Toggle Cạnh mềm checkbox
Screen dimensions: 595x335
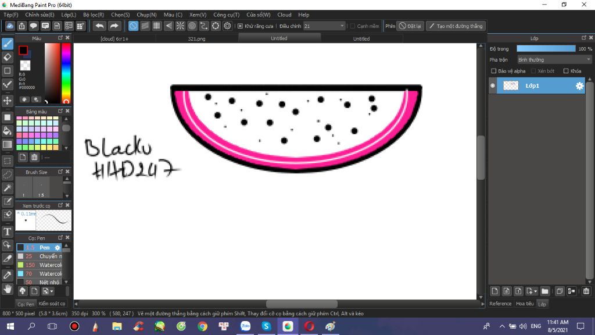[353, 26]
